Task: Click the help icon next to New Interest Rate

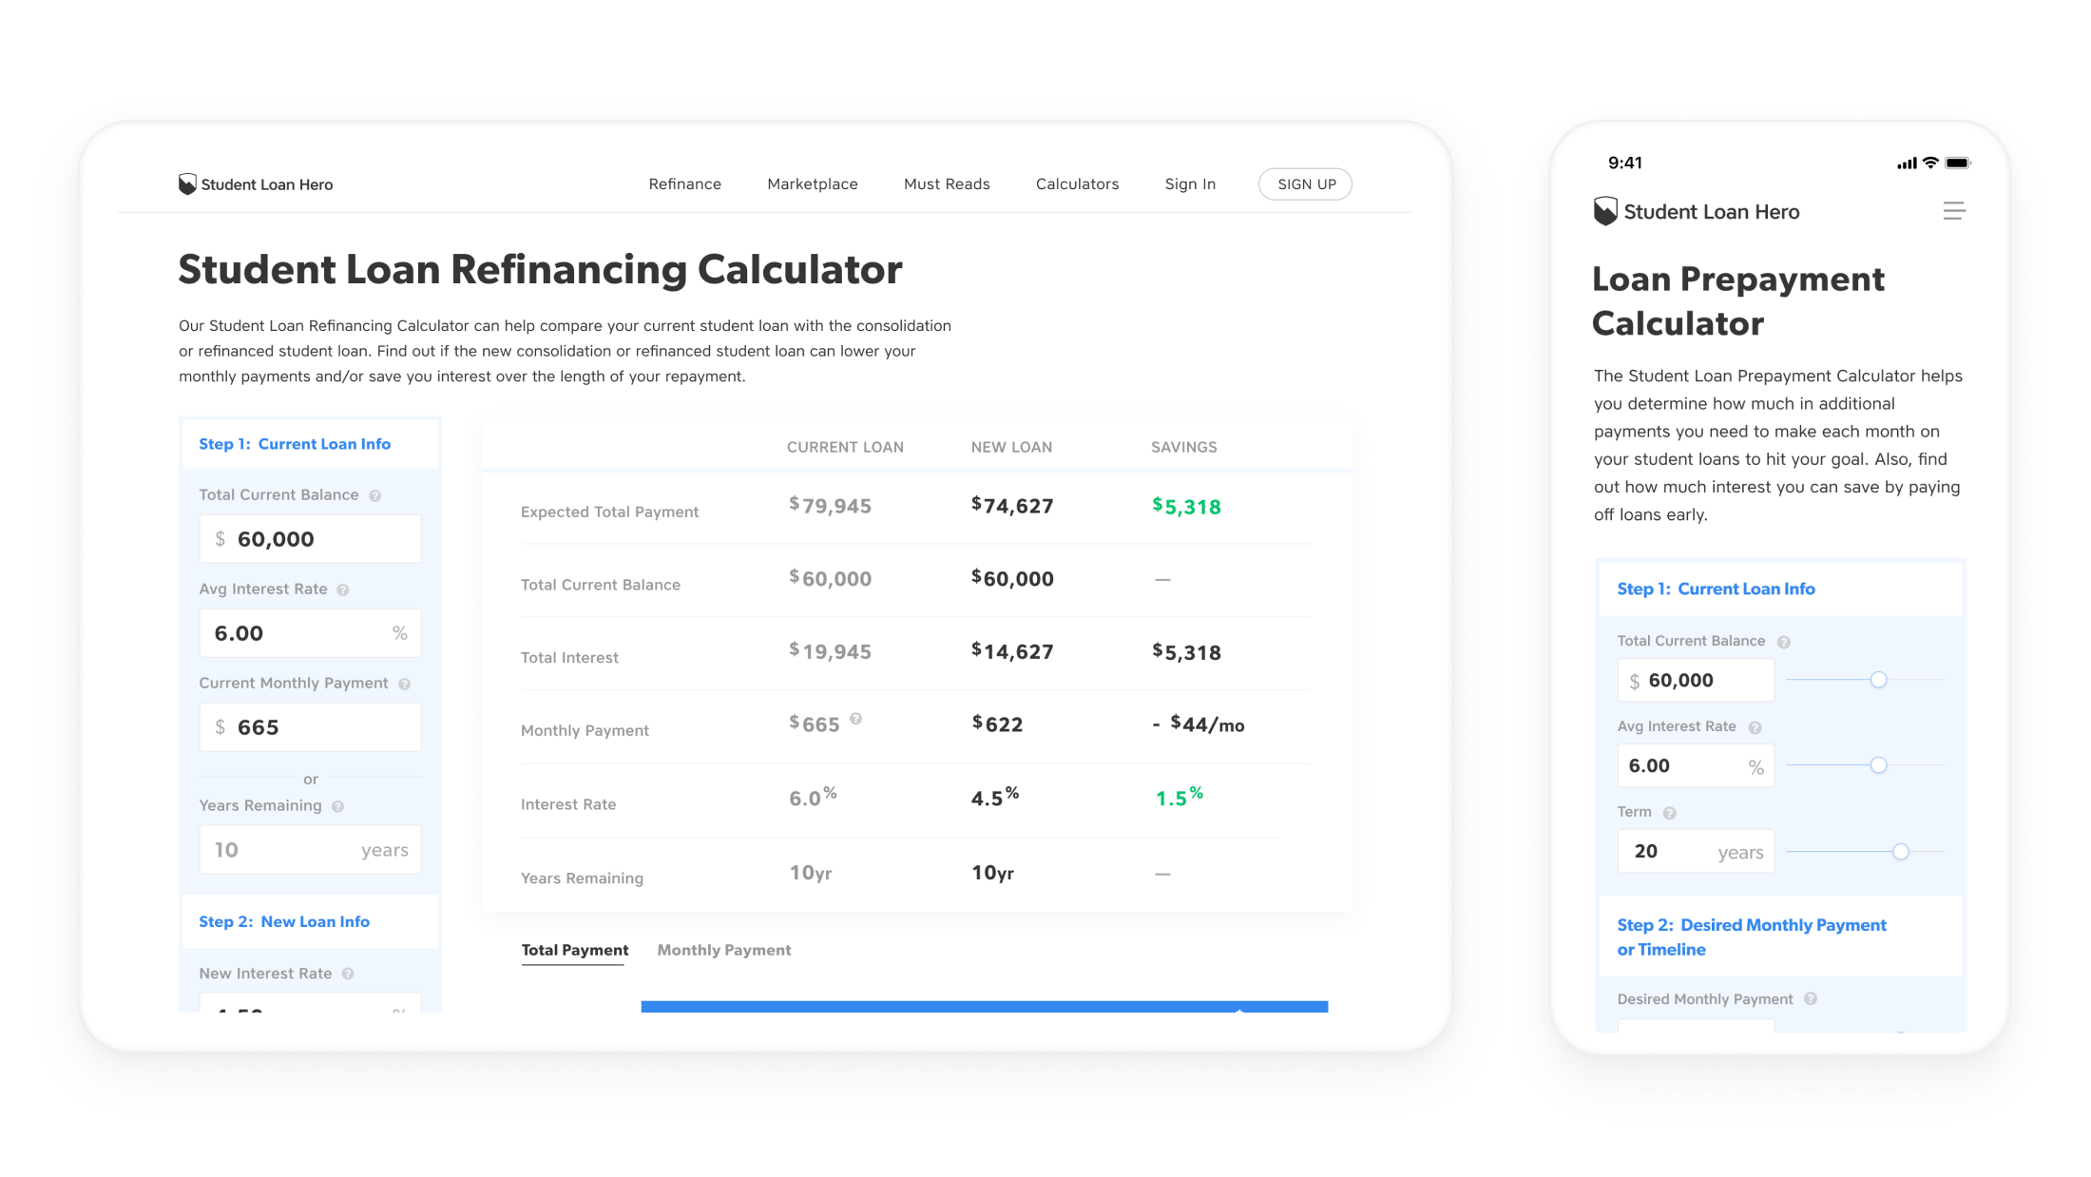Action: point(348,973)
